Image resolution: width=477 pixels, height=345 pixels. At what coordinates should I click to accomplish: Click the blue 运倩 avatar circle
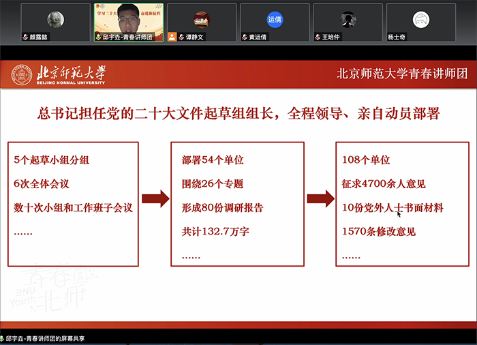coord(275,19)
